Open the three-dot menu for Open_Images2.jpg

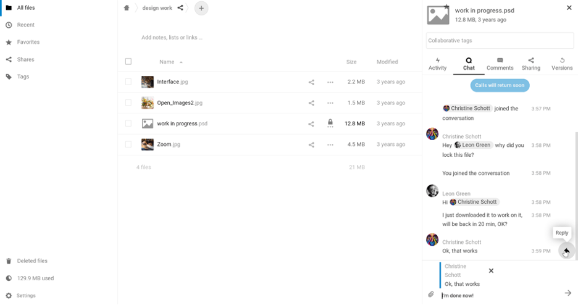(x=330, y=103)
